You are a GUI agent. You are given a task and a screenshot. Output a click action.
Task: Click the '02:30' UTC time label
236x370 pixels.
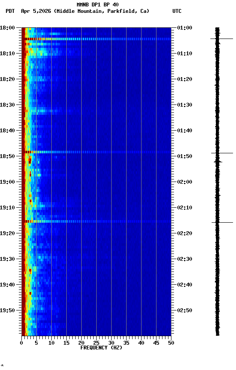185,259
